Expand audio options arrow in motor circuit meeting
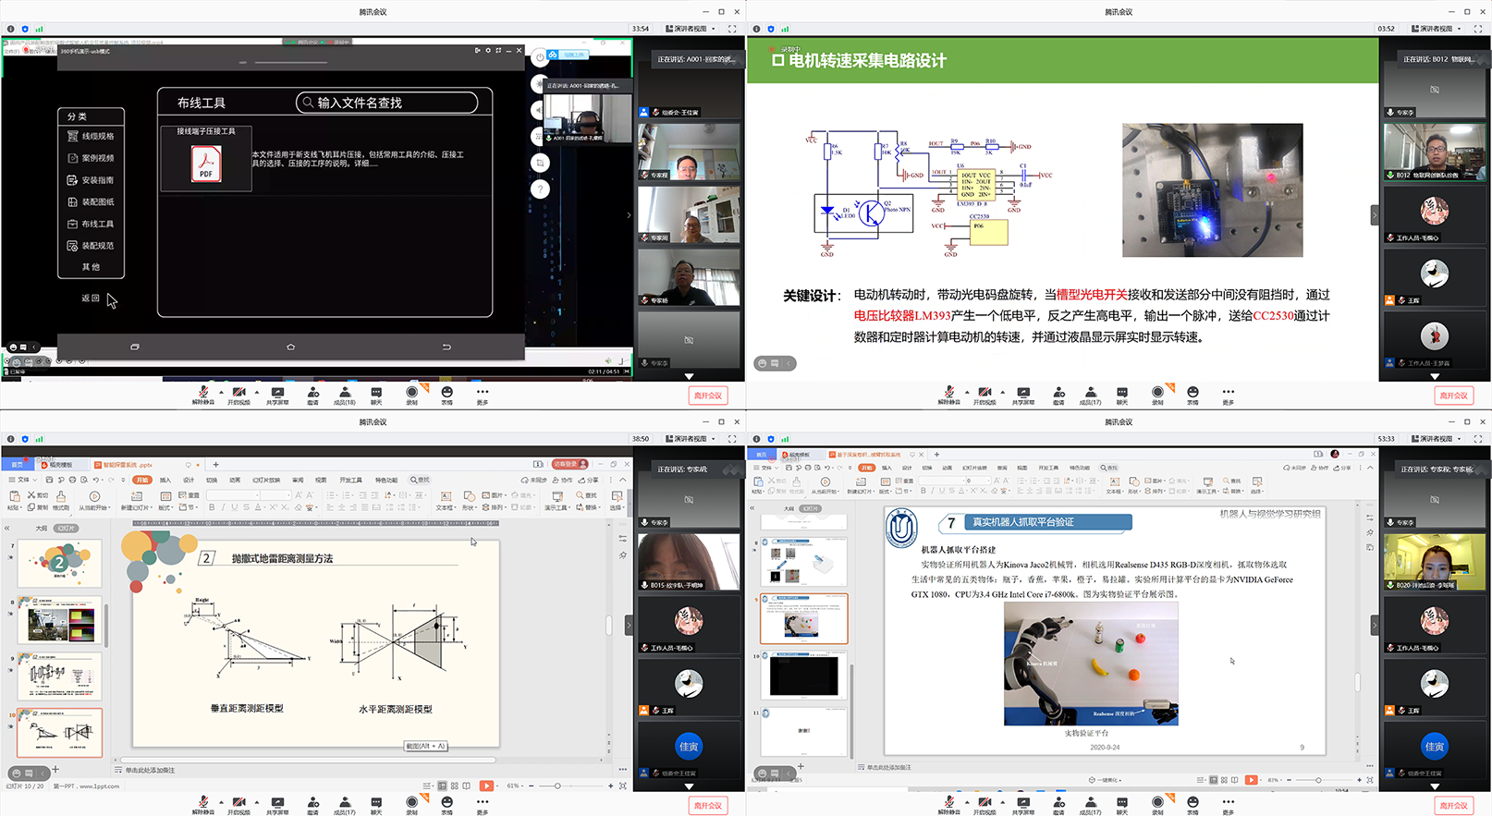Screen dimensions: 1492x816 967,392
